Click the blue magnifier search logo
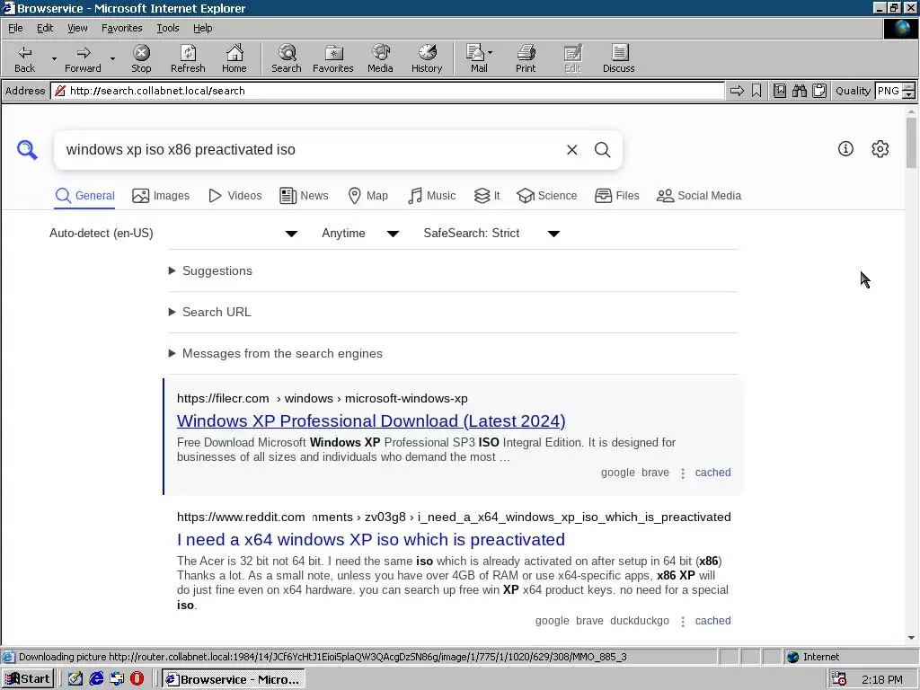 (x=27, y=150)
